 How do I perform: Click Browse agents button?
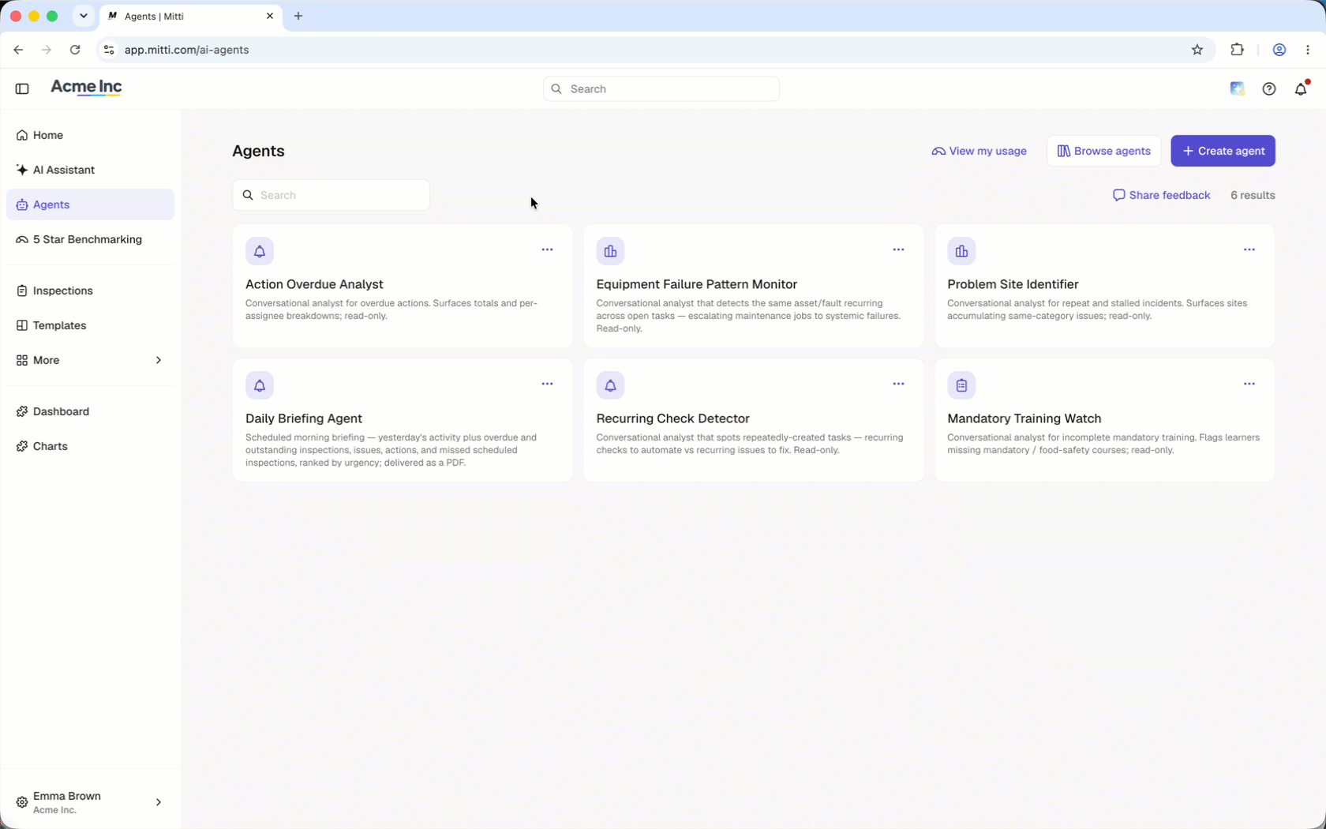[1103, 151]
